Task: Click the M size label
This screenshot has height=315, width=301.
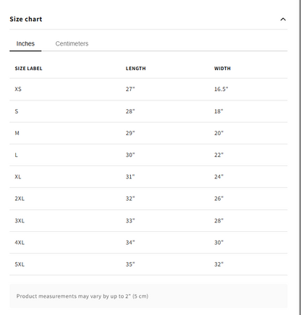Action: click(x=17, y=133)
